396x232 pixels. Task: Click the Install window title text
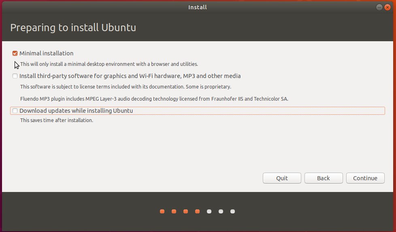point(198,7)
